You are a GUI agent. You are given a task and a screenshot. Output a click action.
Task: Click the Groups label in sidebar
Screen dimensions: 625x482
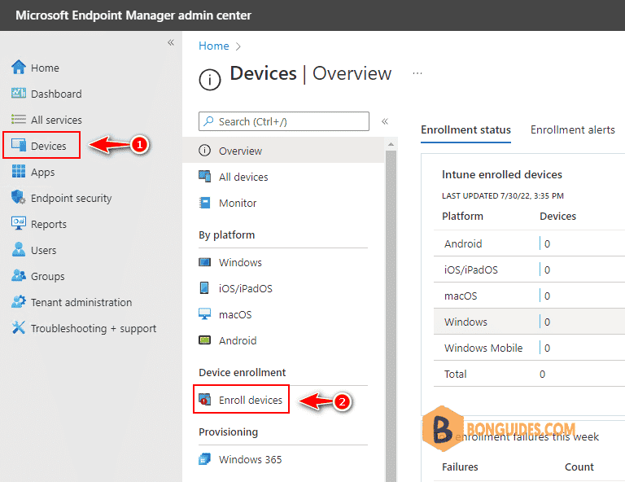pyautogui.click(x=47, y=276)
